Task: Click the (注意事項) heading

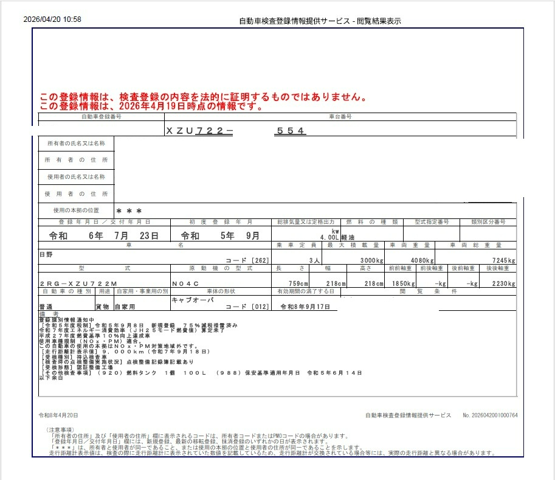Action: 60,430
